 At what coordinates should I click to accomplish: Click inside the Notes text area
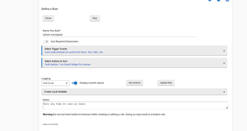point(135,105)
